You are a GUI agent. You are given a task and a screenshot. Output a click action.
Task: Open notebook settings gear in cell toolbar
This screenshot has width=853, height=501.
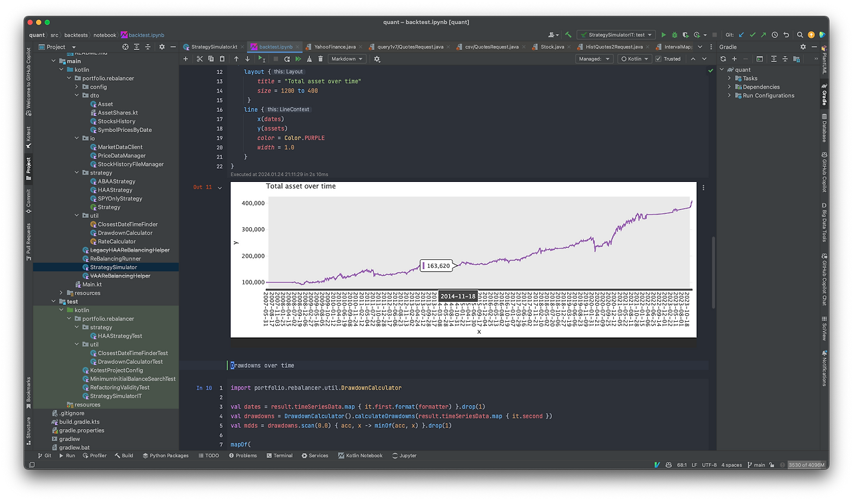point(377,59)
